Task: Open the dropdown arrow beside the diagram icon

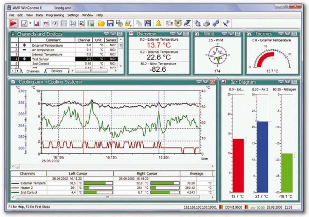Action: 30,23
